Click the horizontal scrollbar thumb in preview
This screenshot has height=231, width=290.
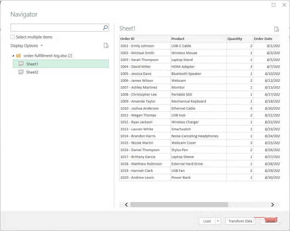coord(179,205)
